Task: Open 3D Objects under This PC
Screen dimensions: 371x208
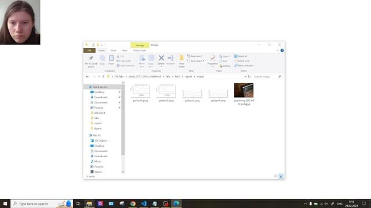Action: coord(101,140)
